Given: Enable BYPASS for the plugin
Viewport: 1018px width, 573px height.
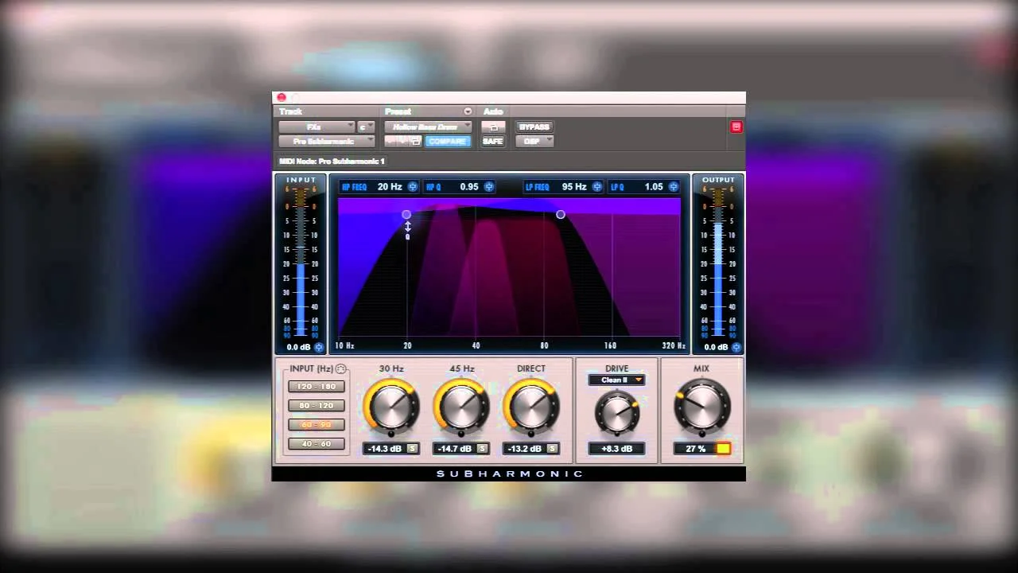Looking at the screenshot, I should pos(534,127).
